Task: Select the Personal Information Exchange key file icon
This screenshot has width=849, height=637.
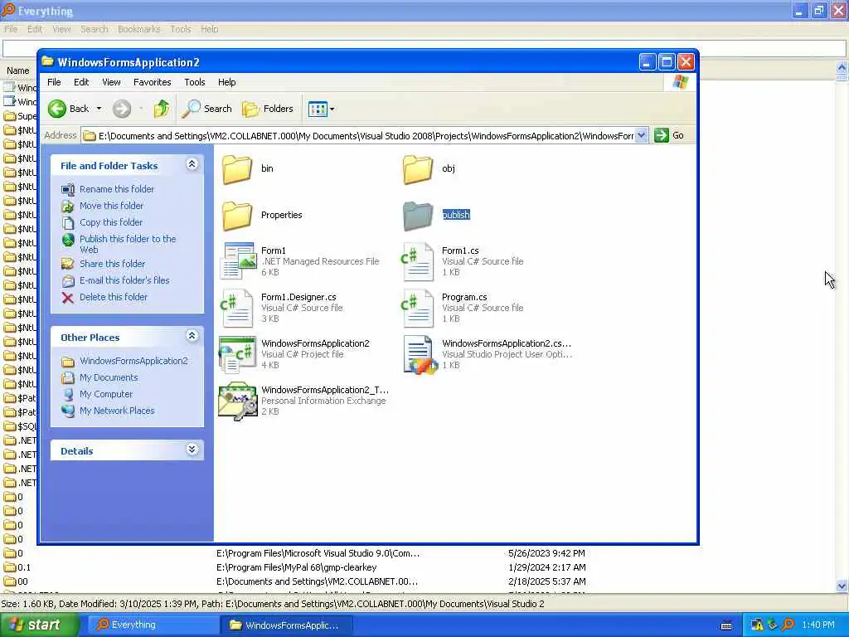Action: coord(237,401)
